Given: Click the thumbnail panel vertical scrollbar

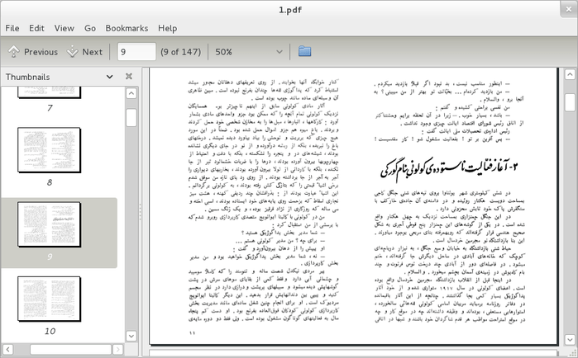Looking at the screenshot, I should click(x=131, y=117).
